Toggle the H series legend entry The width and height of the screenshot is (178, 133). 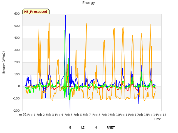point(93,127)
